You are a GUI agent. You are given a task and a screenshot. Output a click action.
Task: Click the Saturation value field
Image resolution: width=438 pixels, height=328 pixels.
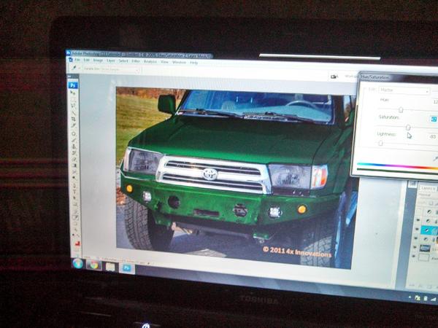434,119
